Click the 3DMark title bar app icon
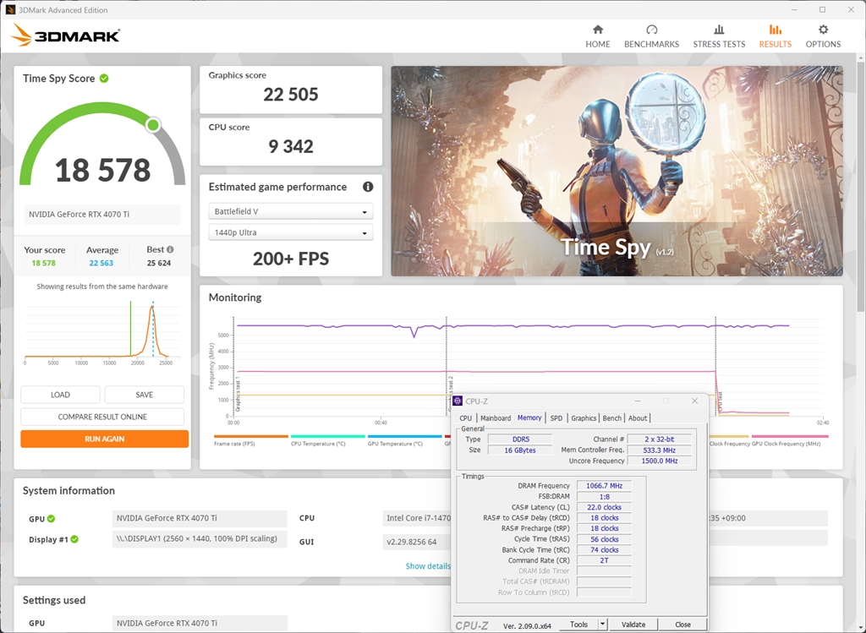 coord(10,10)
